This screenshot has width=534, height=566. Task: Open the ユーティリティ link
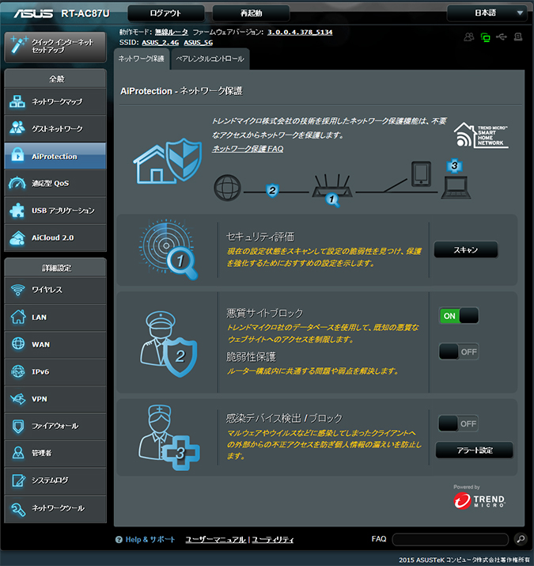(x=272, y=540)
